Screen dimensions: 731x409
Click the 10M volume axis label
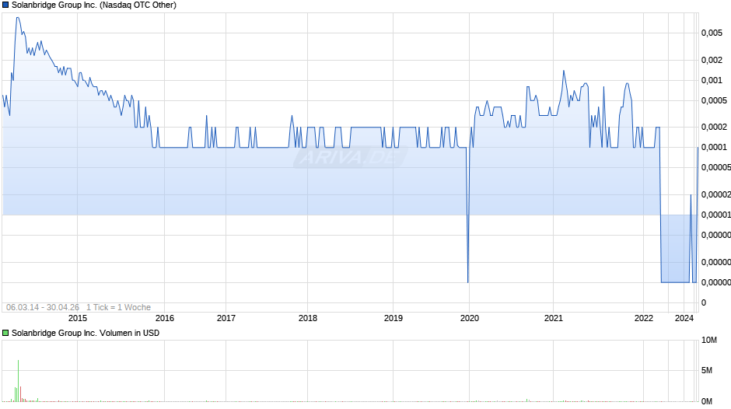tap(709, 341)
